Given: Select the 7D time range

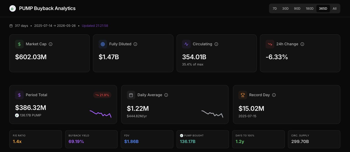Looking at the screenshot, I should pyautogui.click(x=275, y=8).
